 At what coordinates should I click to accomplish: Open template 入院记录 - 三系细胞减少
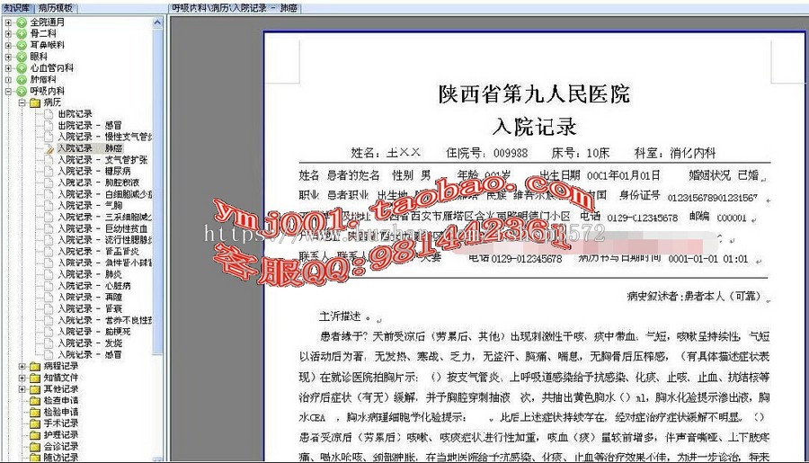click(x=105, y=217)
